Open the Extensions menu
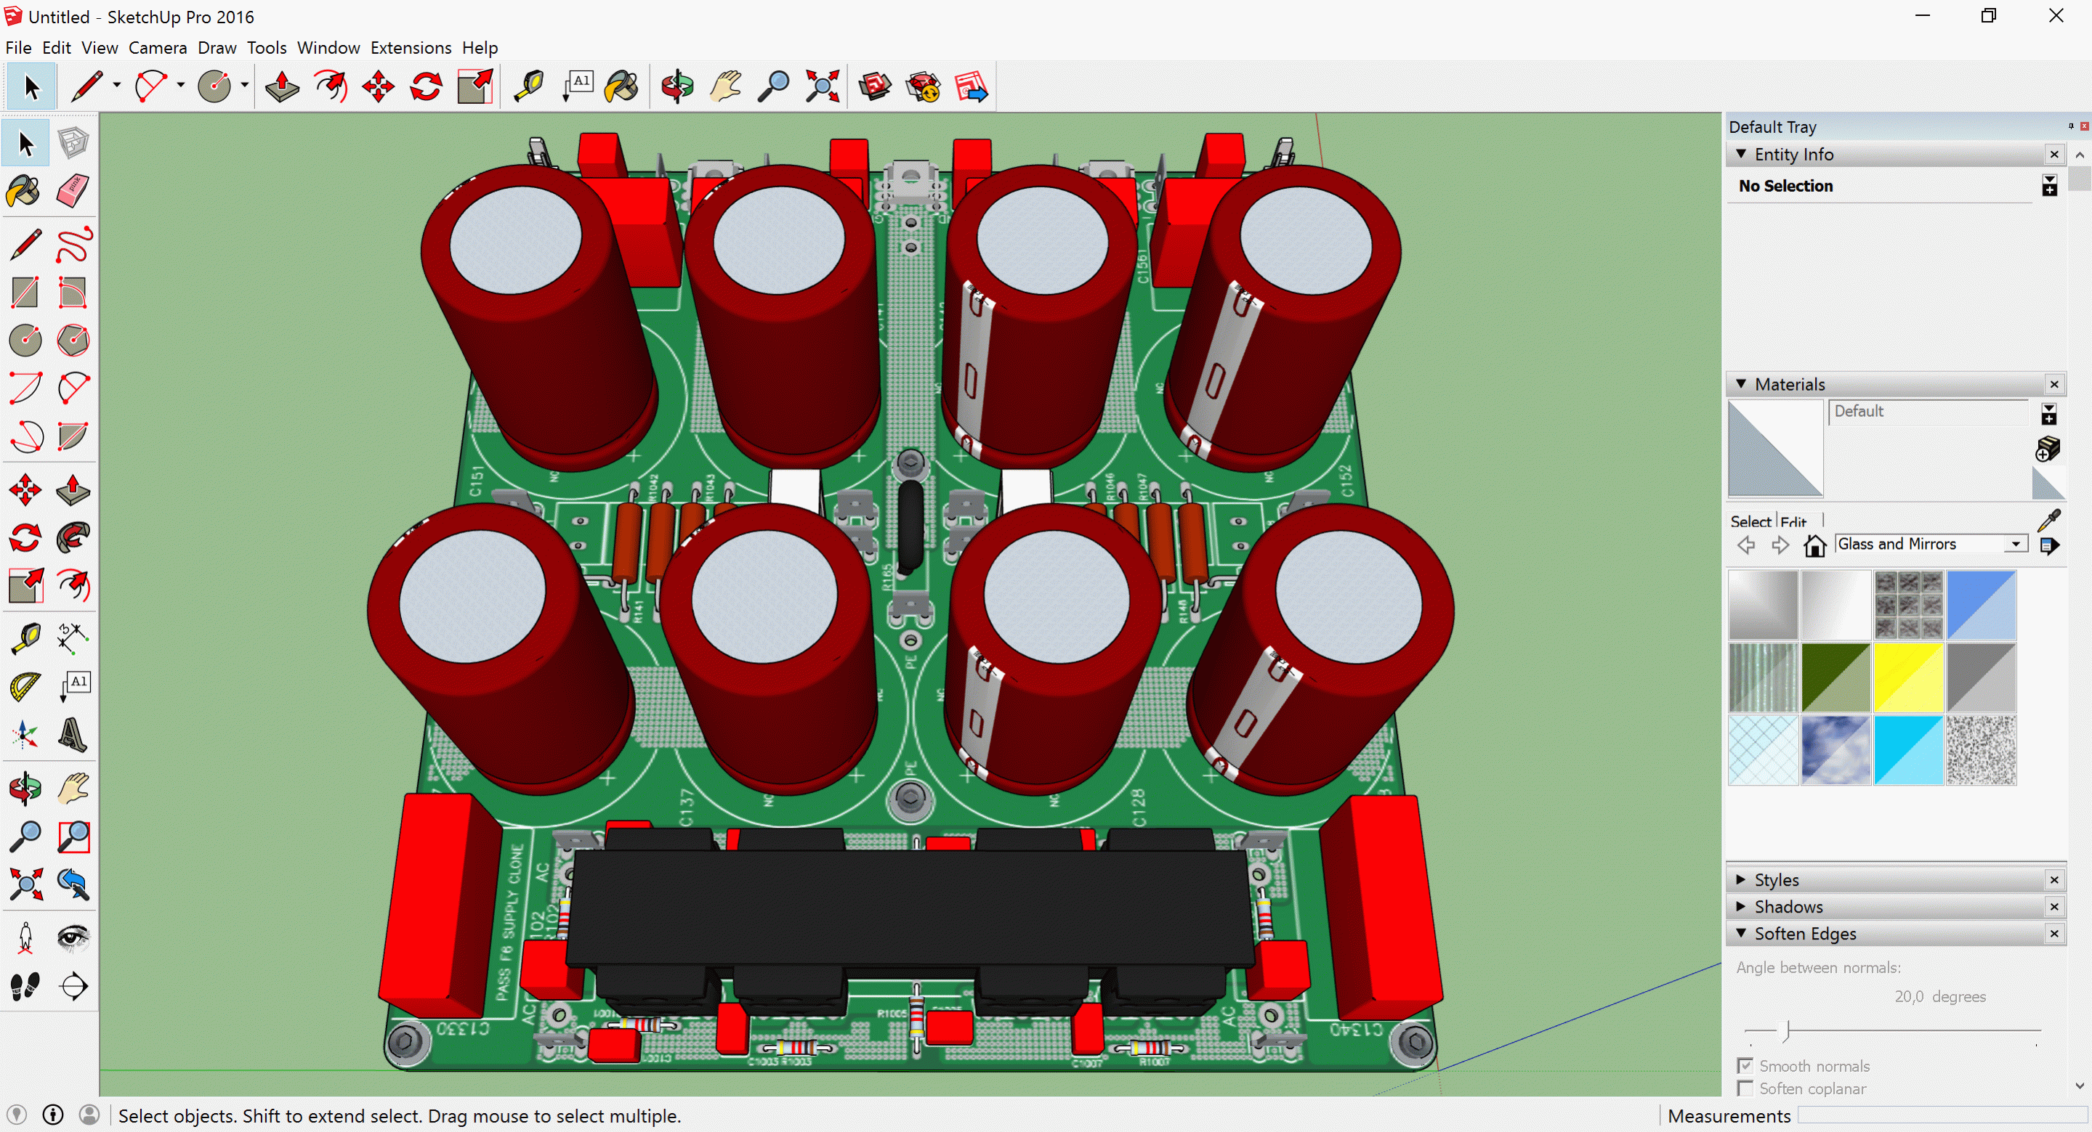This screenshot has width=2092, height=1132. (411, 47)
